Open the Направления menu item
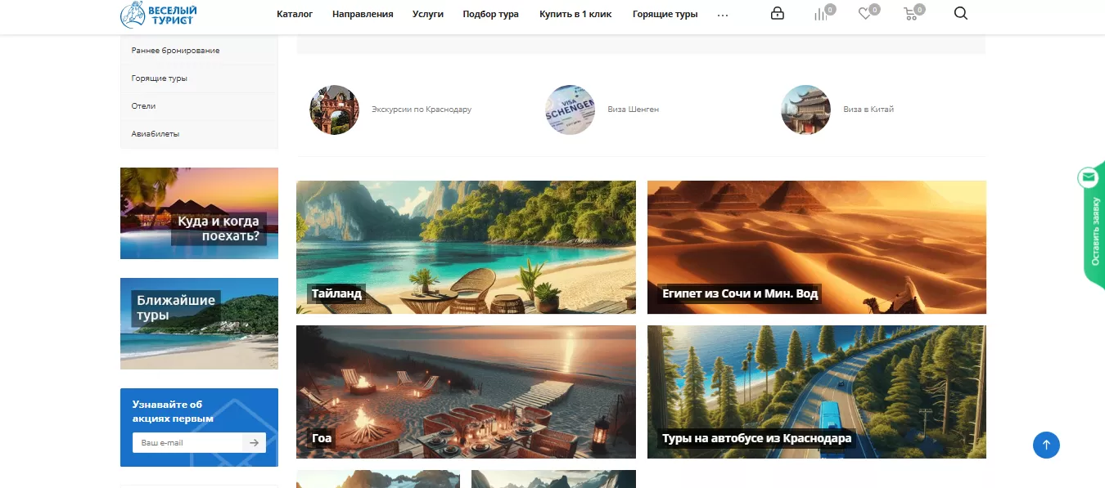 tap(363, 14)
